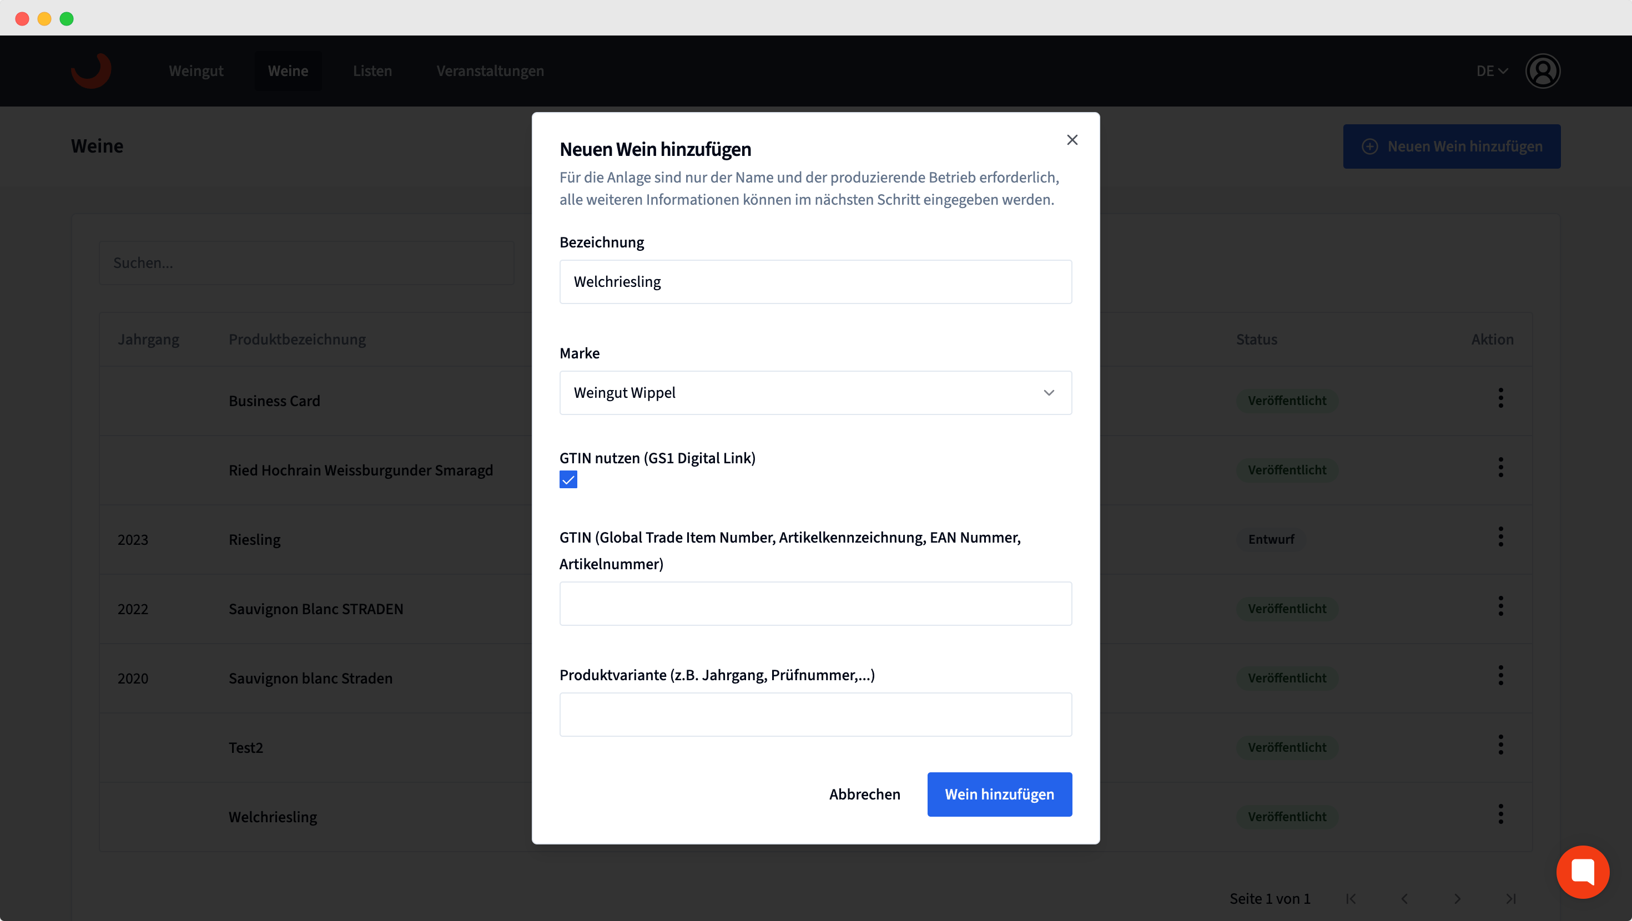Click the 2020 Jahrgang cell
This screenshot has width=1632, height=921.
133,679
